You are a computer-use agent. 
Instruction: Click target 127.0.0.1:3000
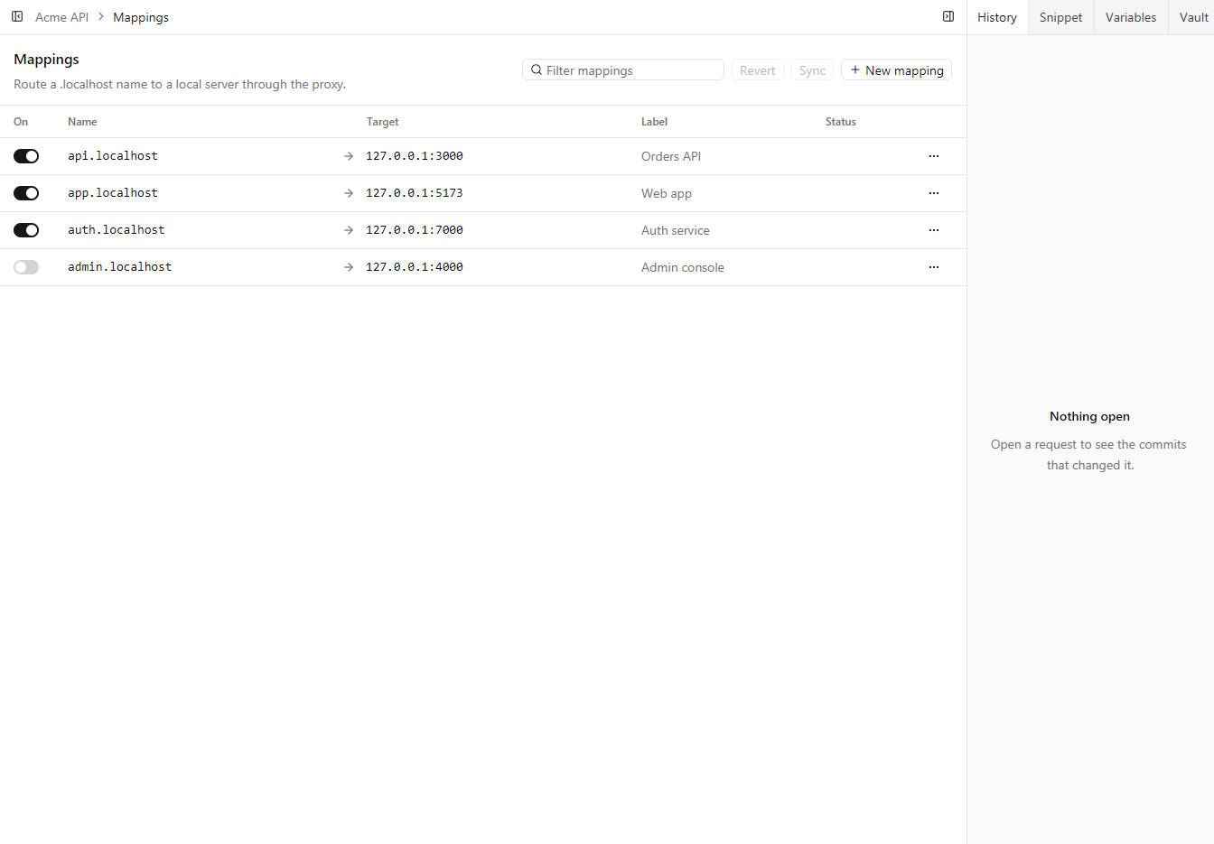click(x=415, y=156)
